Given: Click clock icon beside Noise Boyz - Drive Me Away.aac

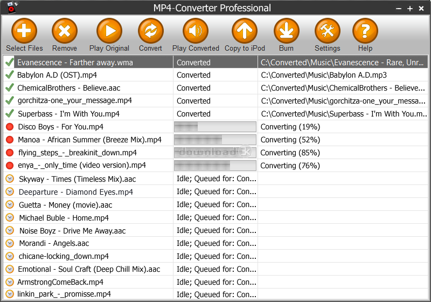Looking at the screenshot, I should 10,230.
